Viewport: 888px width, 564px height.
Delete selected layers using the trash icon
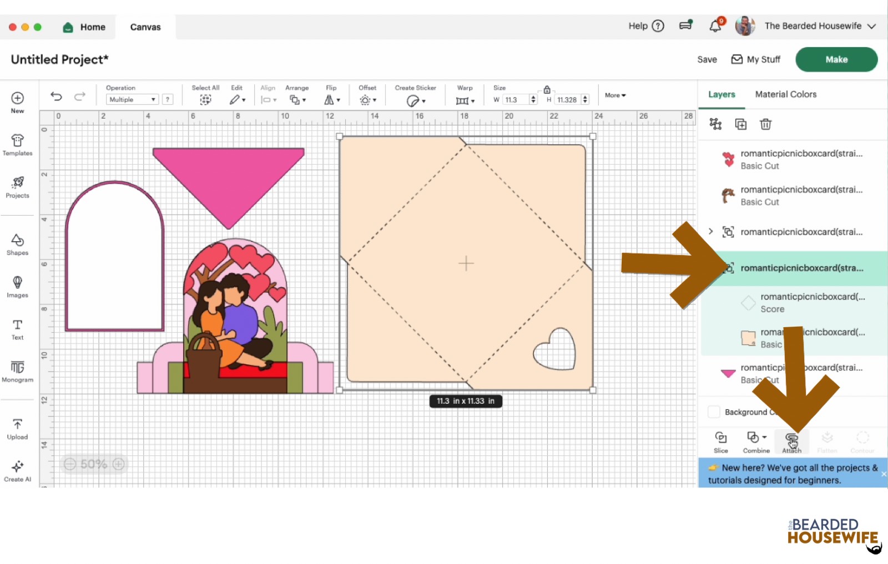[x=766, y=124]
